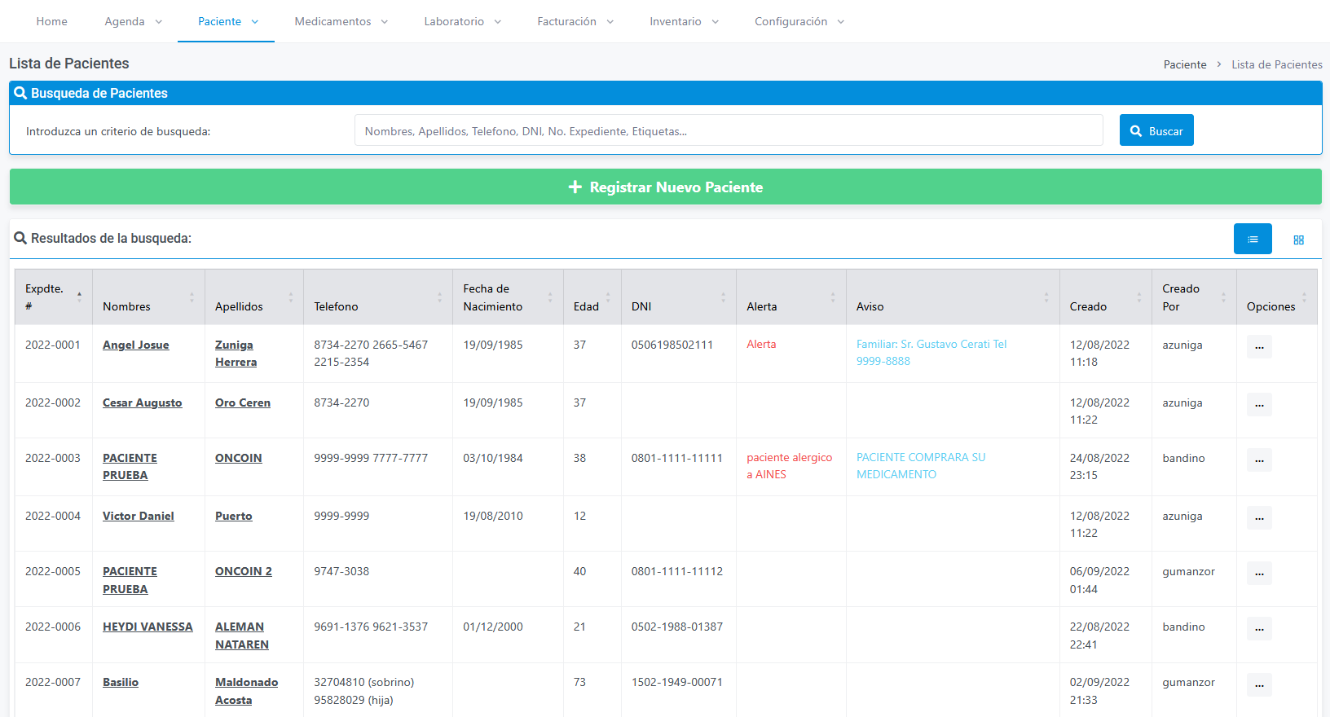Screen dimensions: 1330x717
Task: Click Registrar Nuevo Paciente button
Action: point(666,187)
